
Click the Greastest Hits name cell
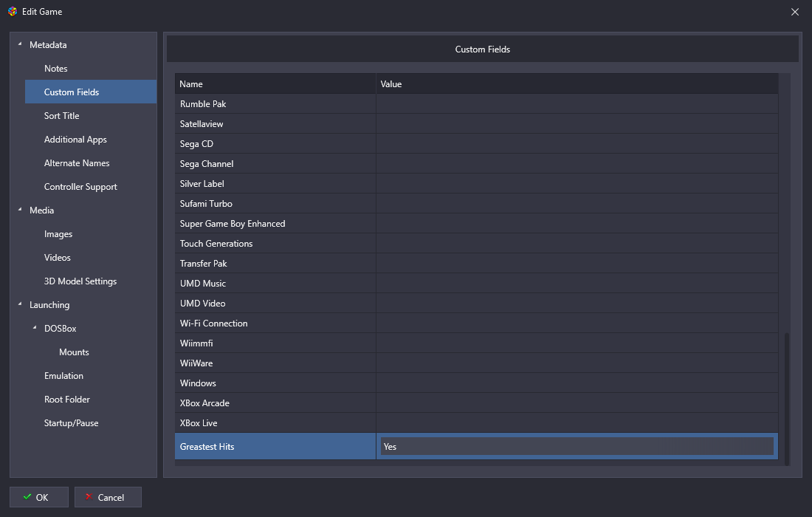coord(275,447)
